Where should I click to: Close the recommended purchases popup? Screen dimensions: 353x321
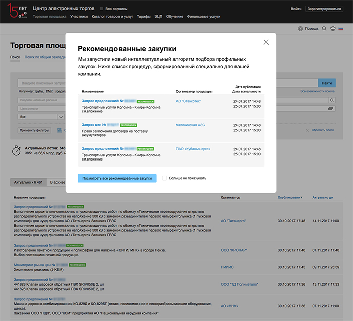(x=266, y=42)
